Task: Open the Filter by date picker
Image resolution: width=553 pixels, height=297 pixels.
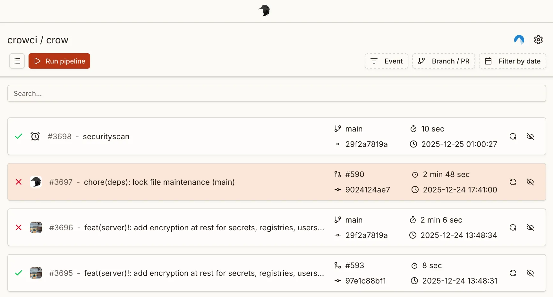Action: 513,61
